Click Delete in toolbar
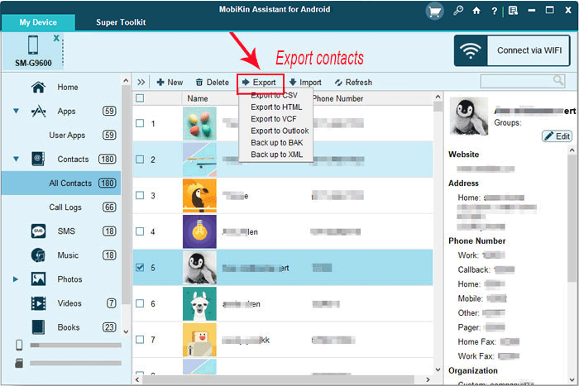The image size is (579, 386). point(213,83)
